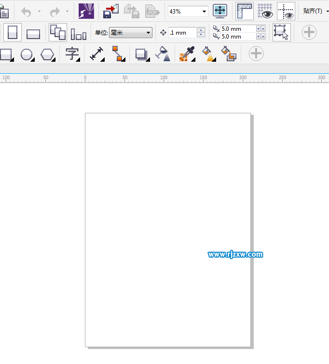Click the full-screen preview icon
The image size is (329, 364).
click(x=220, y=11)
